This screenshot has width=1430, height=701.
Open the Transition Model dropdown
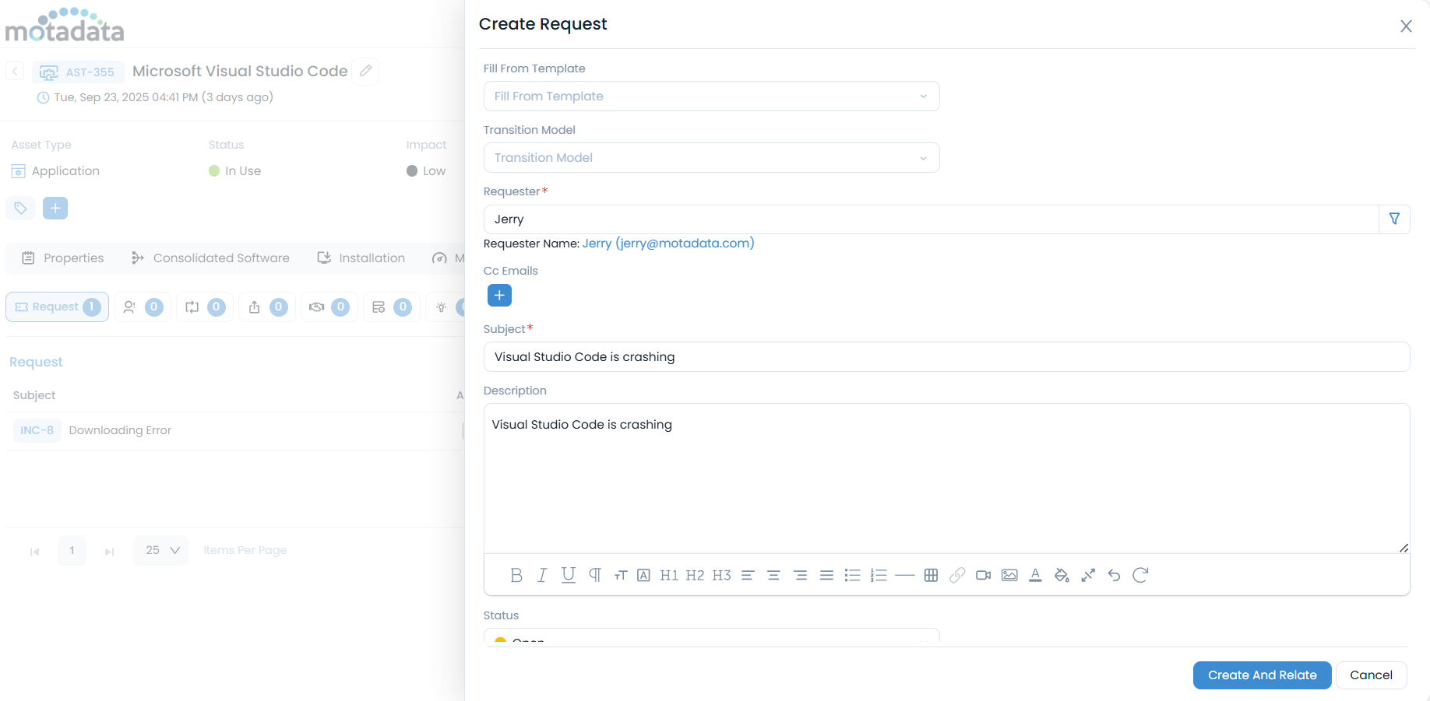(x=711, y=157)
